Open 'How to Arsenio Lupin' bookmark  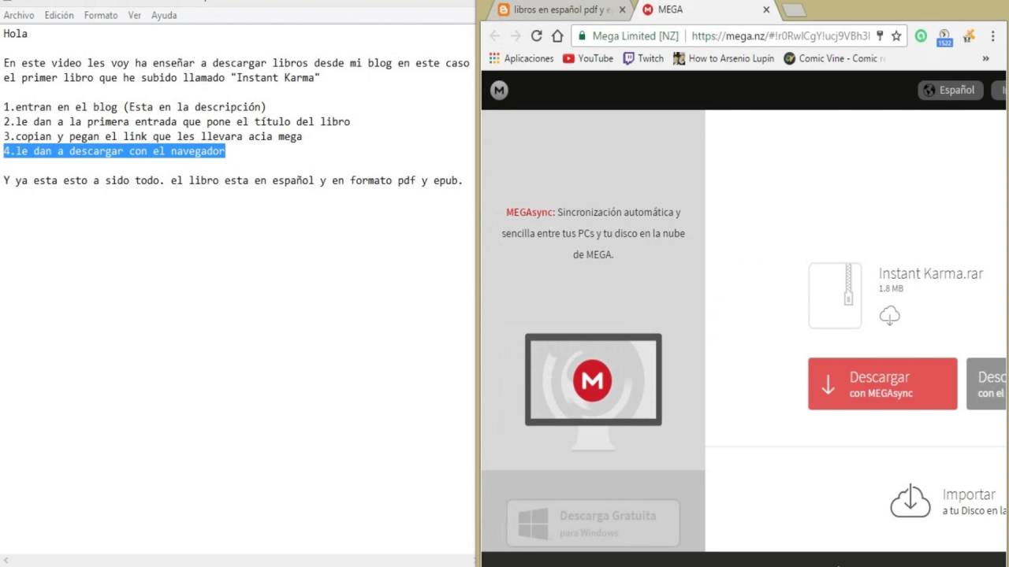[x=724, y=58]
